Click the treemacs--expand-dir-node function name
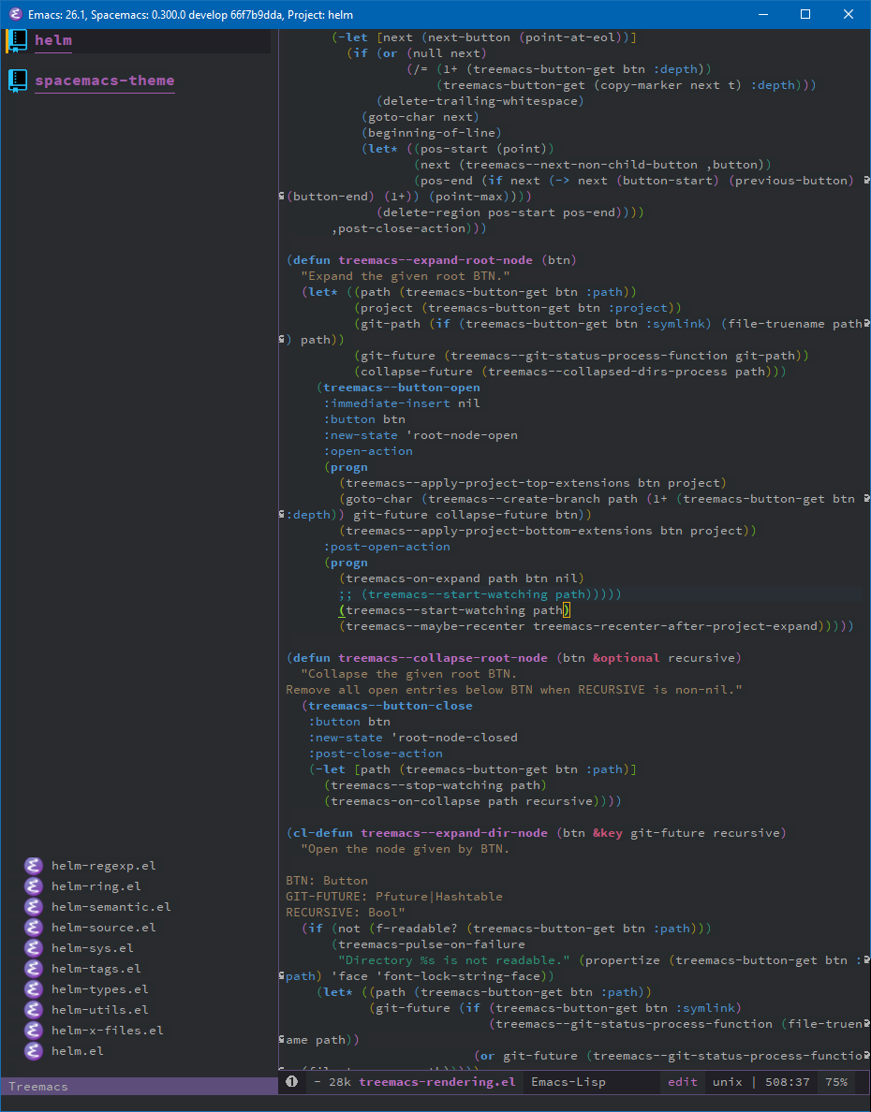 click(454, 833)
